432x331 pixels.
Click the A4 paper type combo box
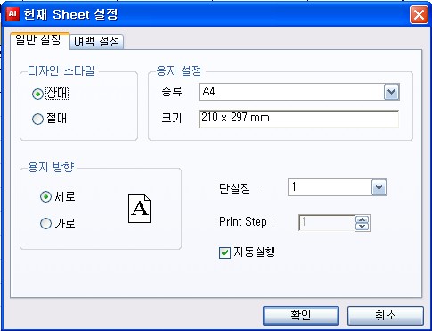pyautogui.click(x=299, y=92)
